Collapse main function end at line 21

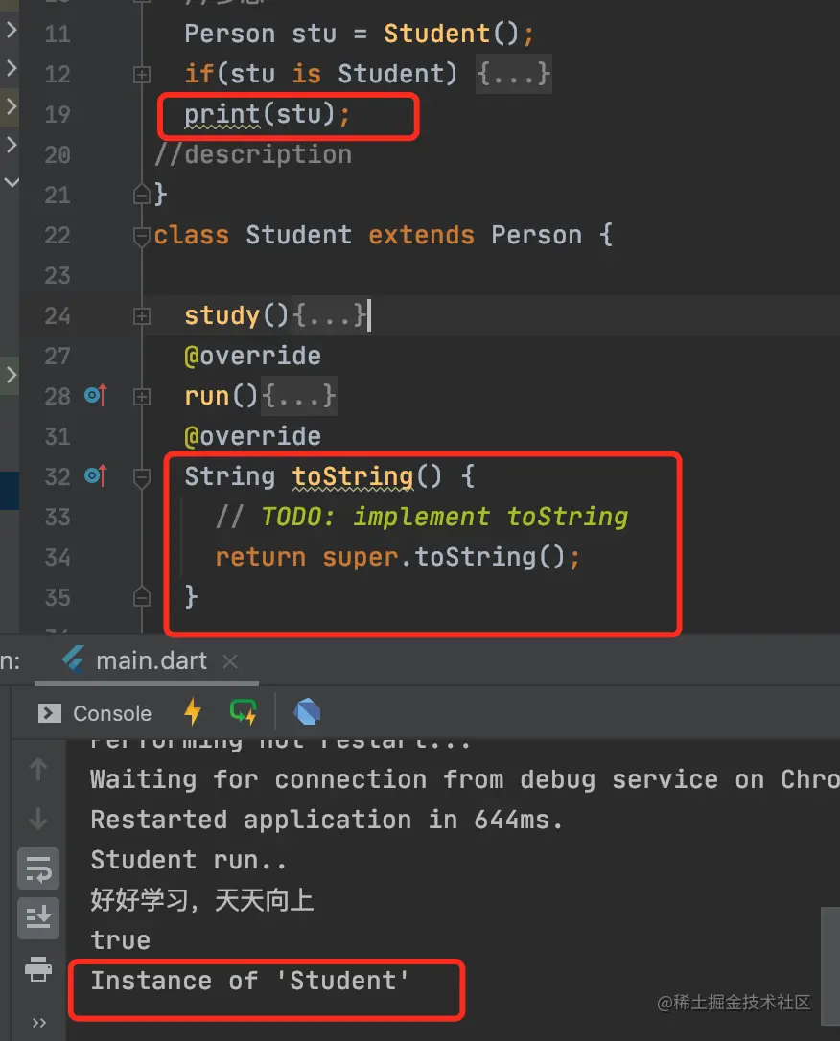point(142,195)
